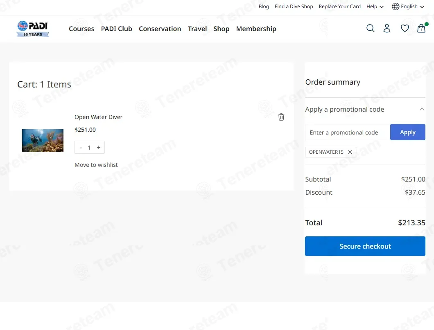
Task: Click the Apply promo button
Action: pos(408,132)
